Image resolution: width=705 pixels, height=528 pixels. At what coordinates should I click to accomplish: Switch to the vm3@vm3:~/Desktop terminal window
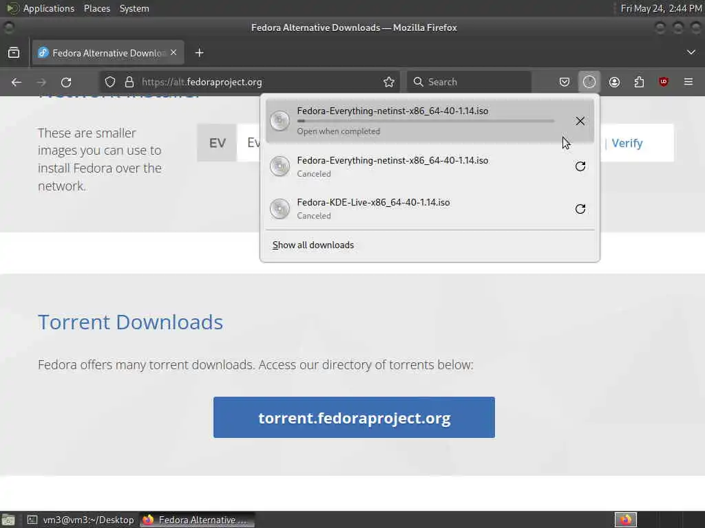81,520
